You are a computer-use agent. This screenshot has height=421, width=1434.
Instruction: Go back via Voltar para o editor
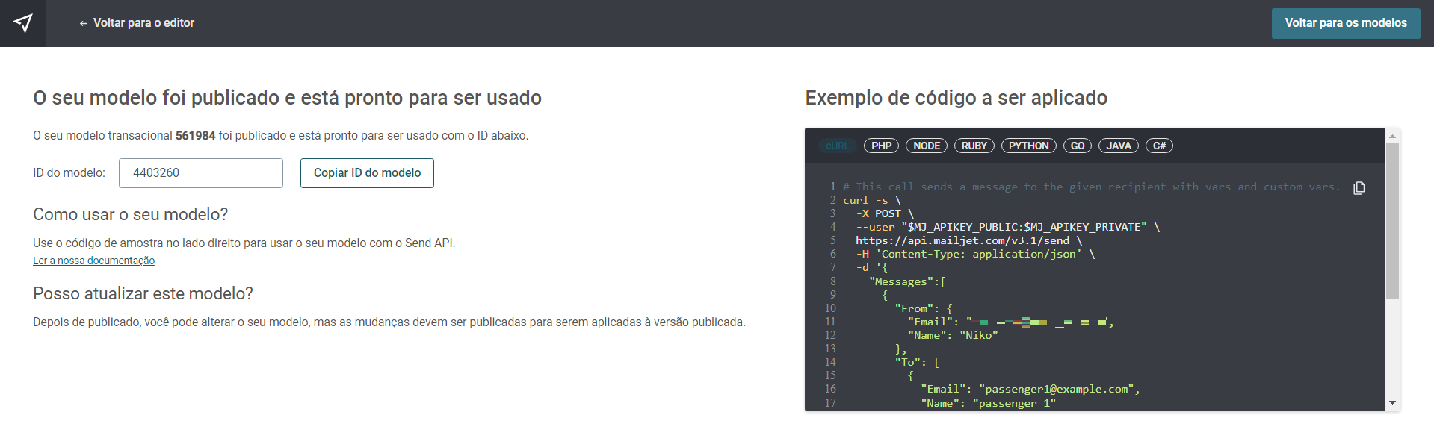click(137, 23)
